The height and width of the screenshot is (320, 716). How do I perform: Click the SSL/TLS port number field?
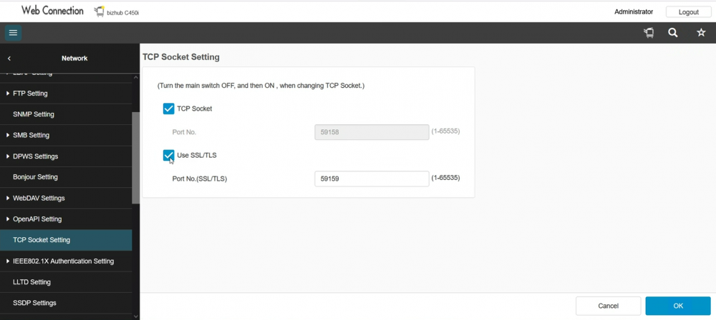click(x=372, y=179)
